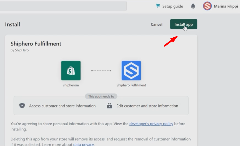240x146 pixels.
Task: Click the search field in the top bar
Action: pos(63,6)
